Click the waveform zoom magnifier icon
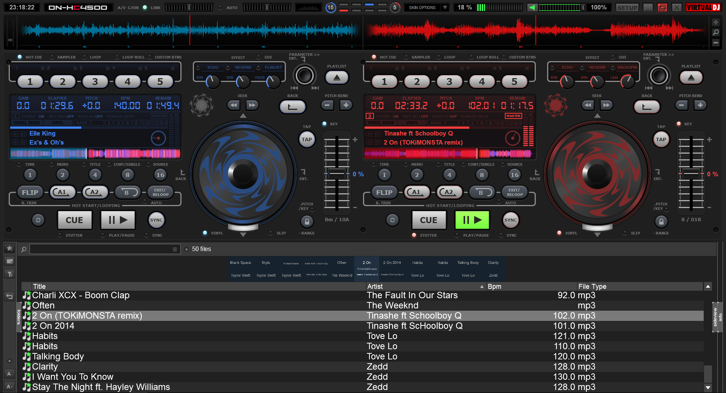The height and width of the screenshot is (393, 726). [715, 32]
